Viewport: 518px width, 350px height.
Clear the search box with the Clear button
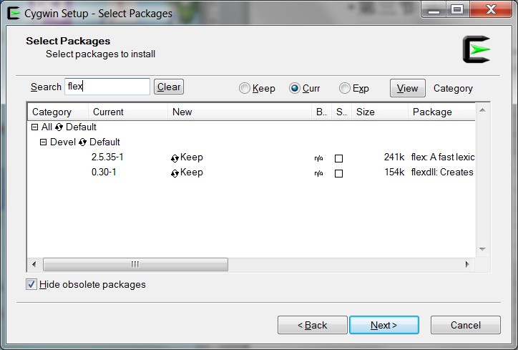click(169, 87)
